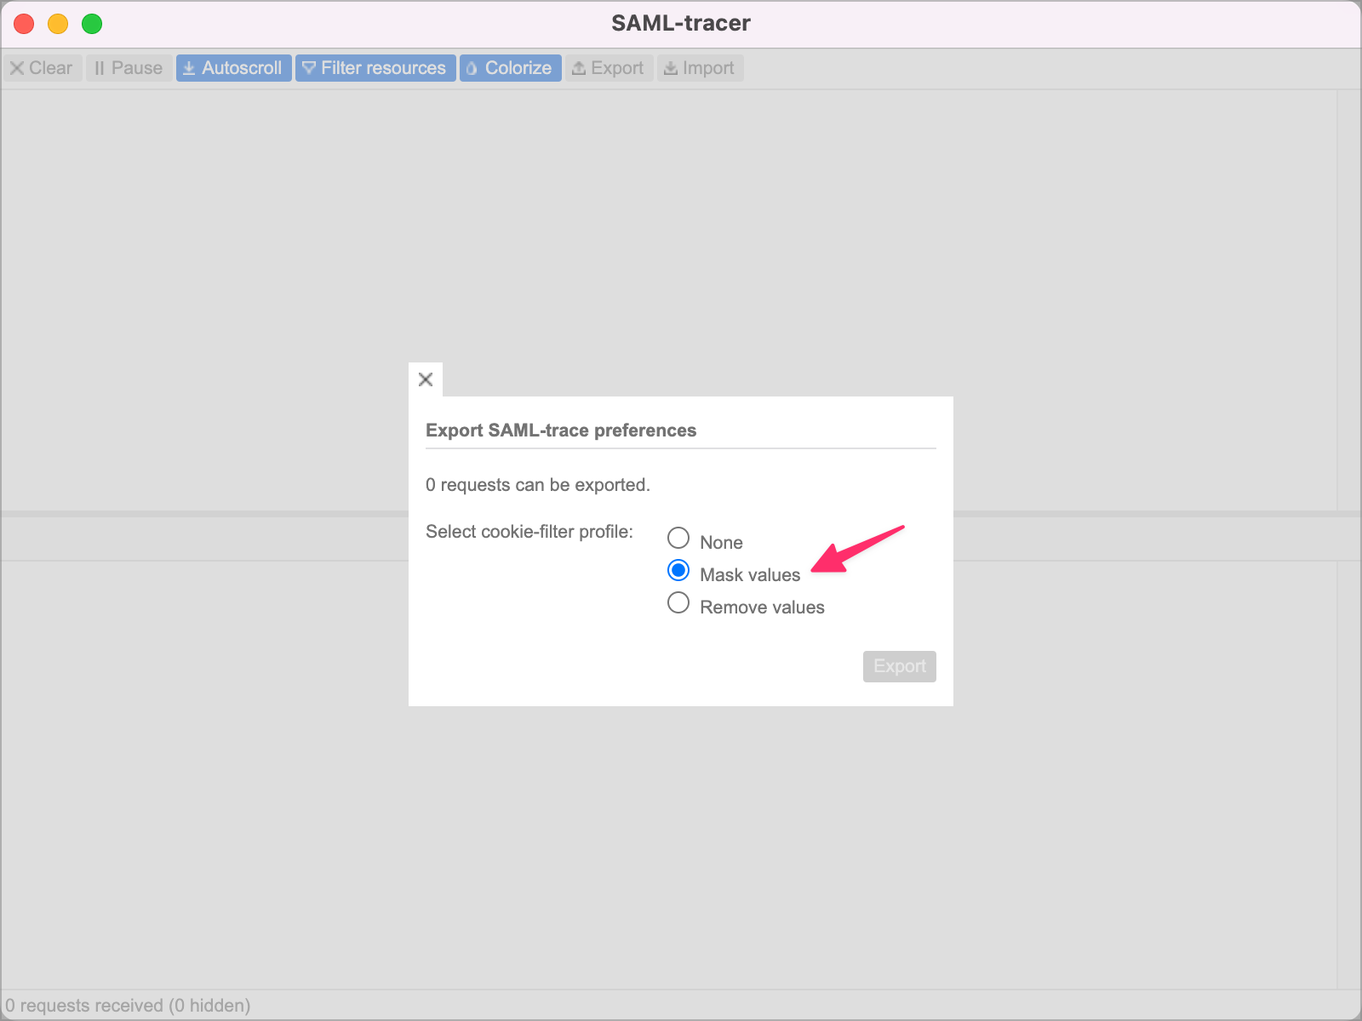Dismiss the export dialog with the X
This screenshot has width=1362, height=1021.
[426, 379]
